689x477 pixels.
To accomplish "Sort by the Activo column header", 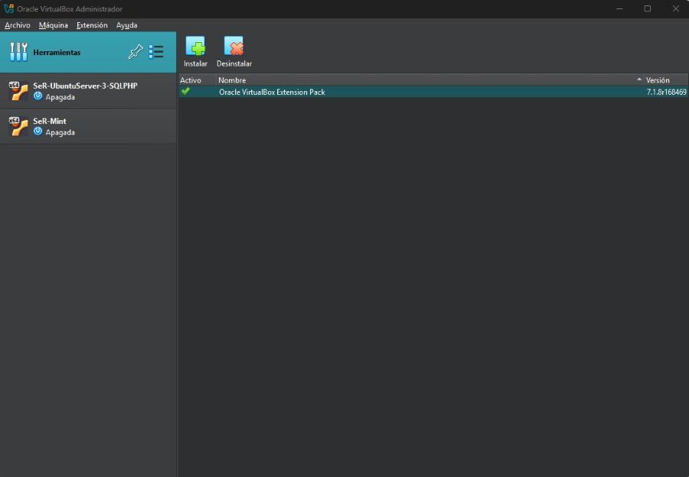I will pyautogui.click(x=198, y=80).
